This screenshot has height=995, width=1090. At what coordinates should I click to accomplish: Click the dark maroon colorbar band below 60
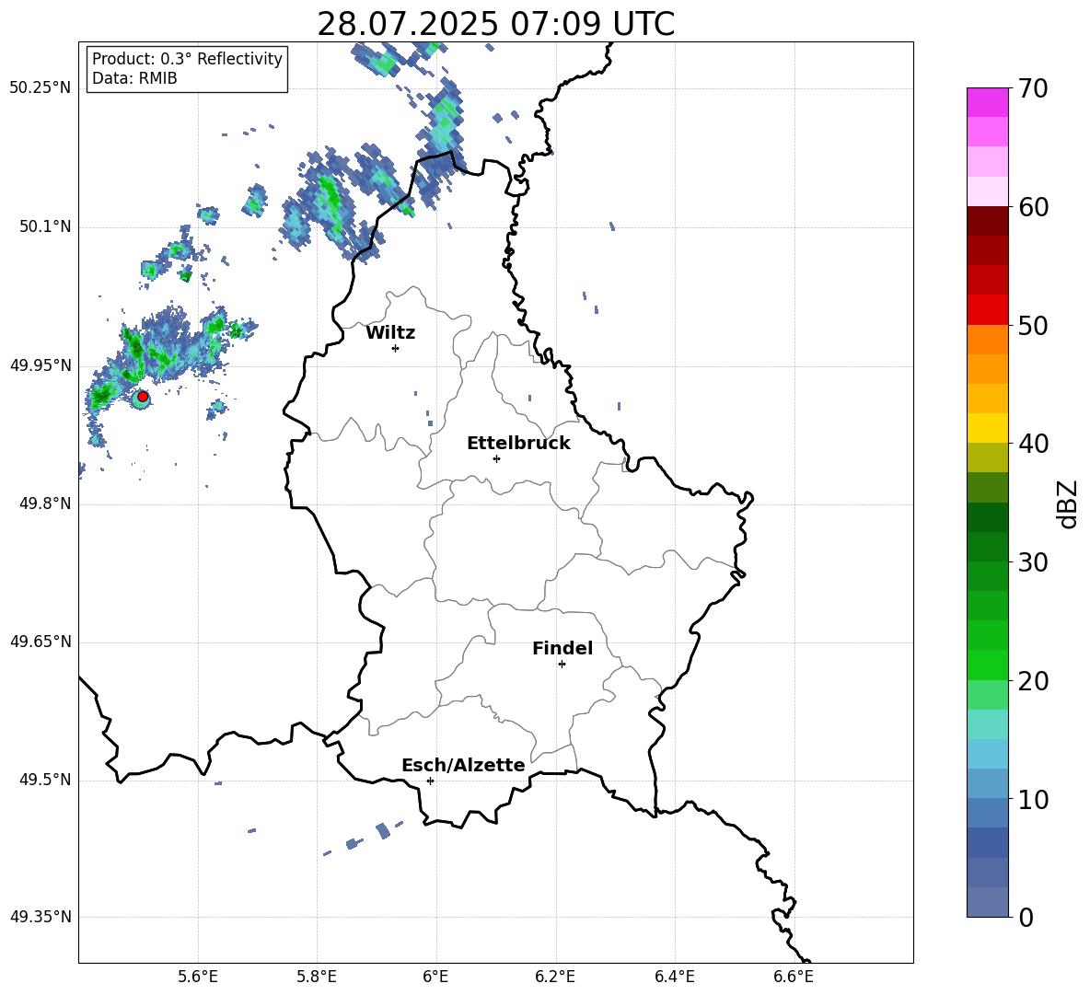988,221
